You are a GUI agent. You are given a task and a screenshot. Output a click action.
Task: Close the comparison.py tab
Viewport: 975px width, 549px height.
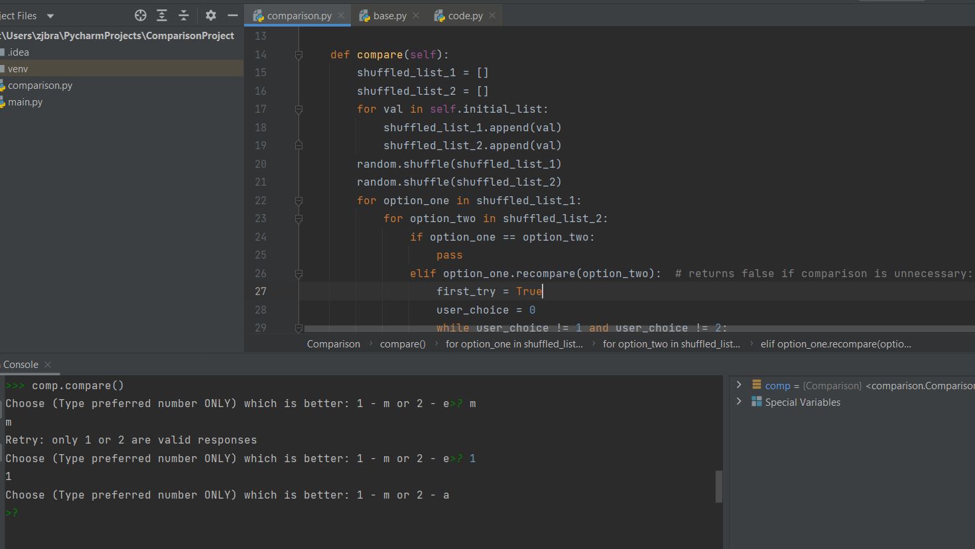[341, 15]
